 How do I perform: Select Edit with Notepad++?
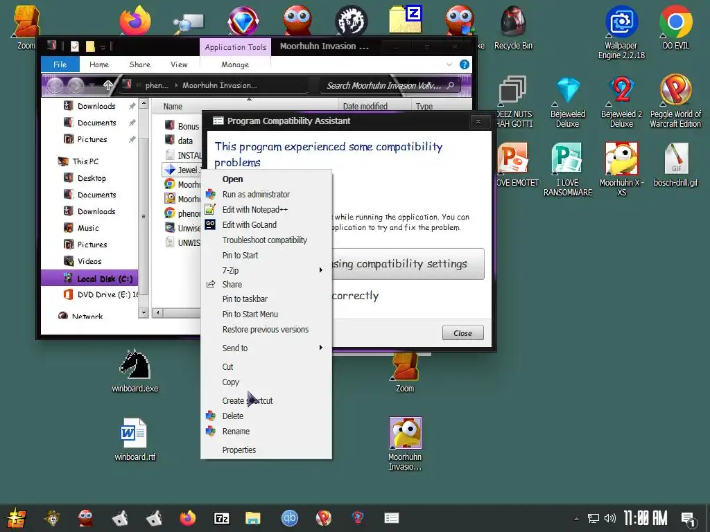pos(255,209)
